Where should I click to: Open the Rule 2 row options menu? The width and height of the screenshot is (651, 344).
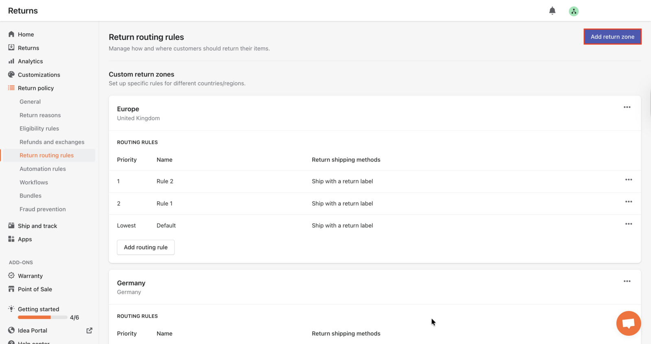click(629, 180)
